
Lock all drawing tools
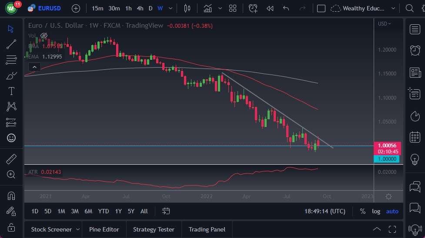(x=11, y=227)
